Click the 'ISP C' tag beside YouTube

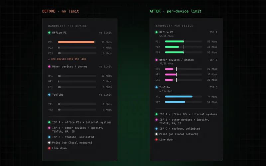pyautogui.click(x=213, y=87)
